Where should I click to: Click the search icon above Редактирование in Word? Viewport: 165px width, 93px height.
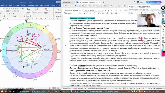pos(37,9)
